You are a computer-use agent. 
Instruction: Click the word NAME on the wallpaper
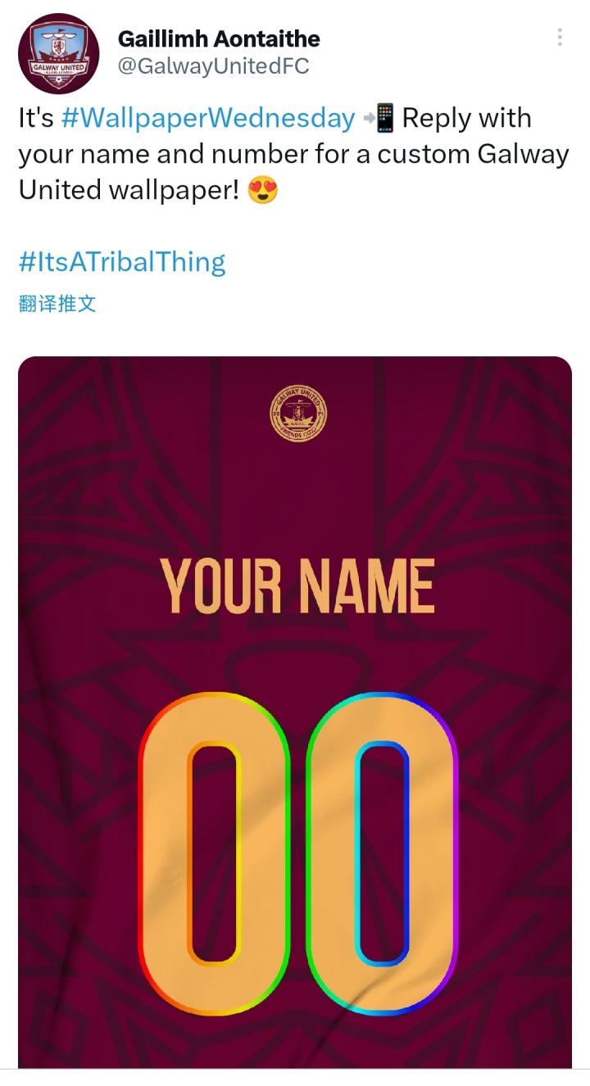pyautogui.click(x=366, y=586)
